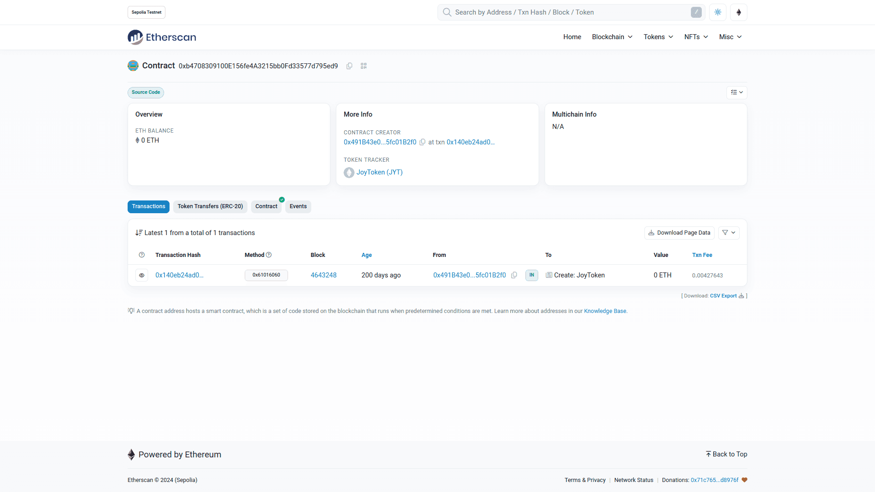Click the QR code icon next to contract address
Screen dimensions: 875x492
coord(364,66)
